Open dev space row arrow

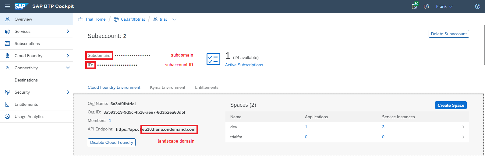coord(463,127)
